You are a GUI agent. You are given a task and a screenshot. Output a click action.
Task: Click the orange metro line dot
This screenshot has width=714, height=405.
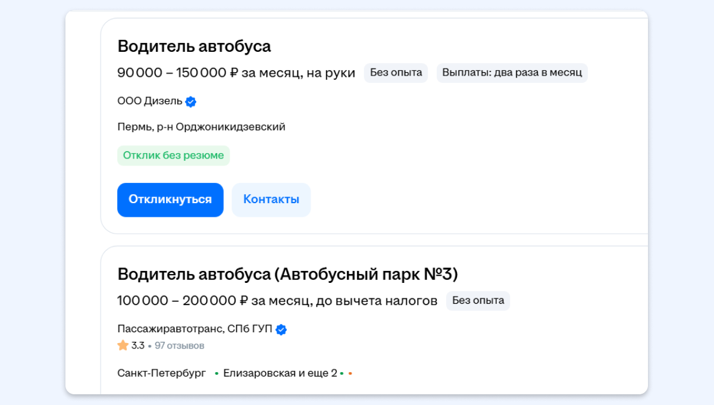[x=350, y=374]
